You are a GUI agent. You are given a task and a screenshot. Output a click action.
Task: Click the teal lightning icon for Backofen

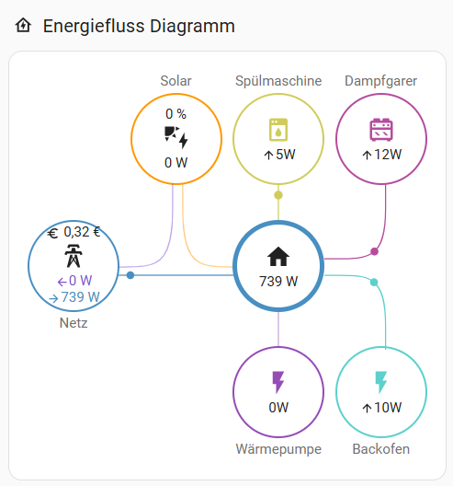coord(381,382)
